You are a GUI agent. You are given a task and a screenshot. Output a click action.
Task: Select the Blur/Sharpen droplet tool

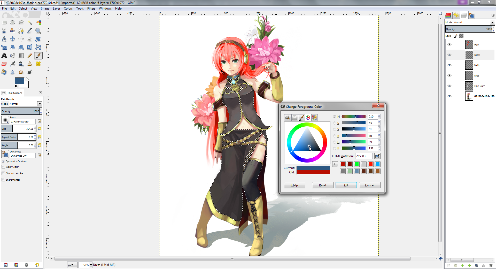(13, 72)
